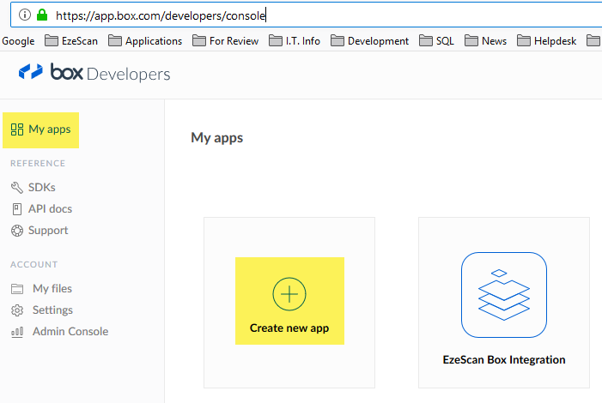Click the SDKs wrench icon
Viewport: 602px width, 403px height.
[x=17, y=187]
